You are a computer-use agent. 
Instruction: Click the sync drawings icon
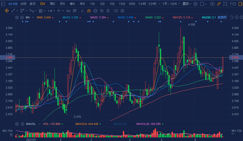(x=95, y=11)
